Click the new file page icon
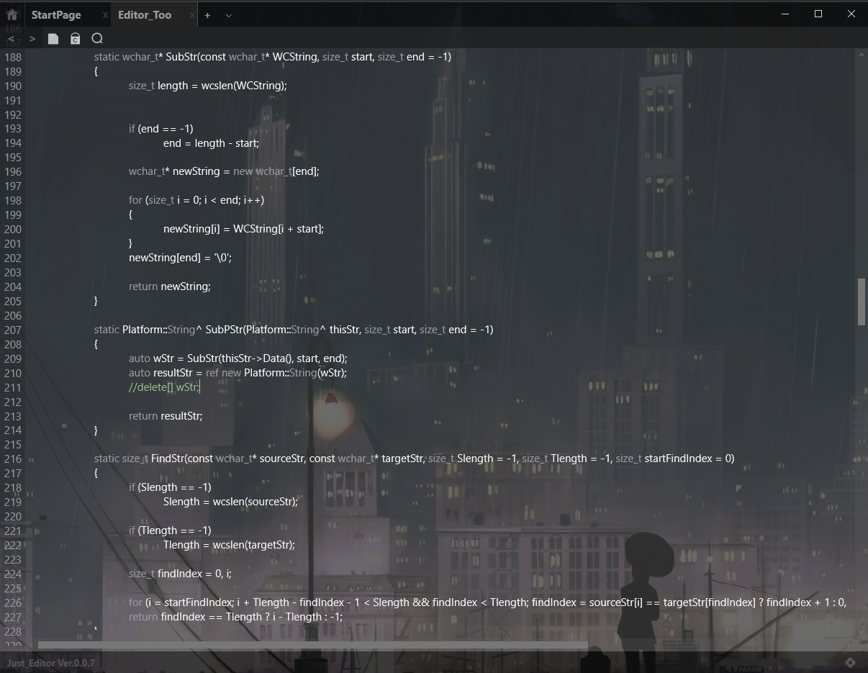The height and width of the screenshot is (673, 868). tap(53, 39)
